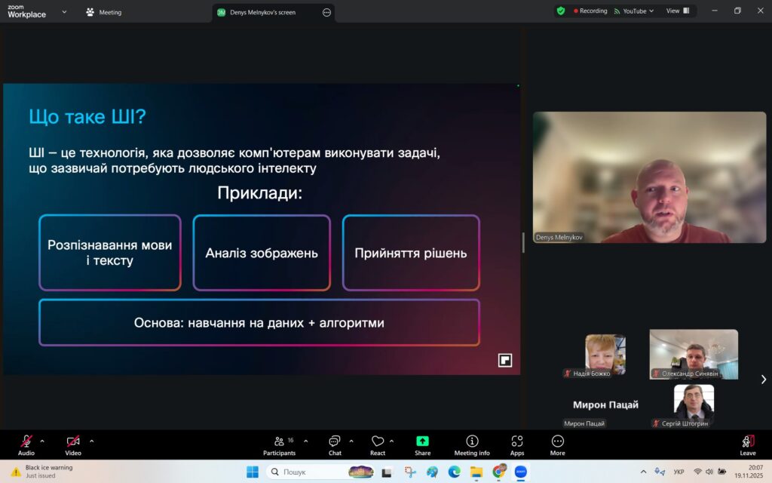This screenshot has height=483, width=772.
Task: Open the YouTube livestream dropdown
Action: coord(631,11)
